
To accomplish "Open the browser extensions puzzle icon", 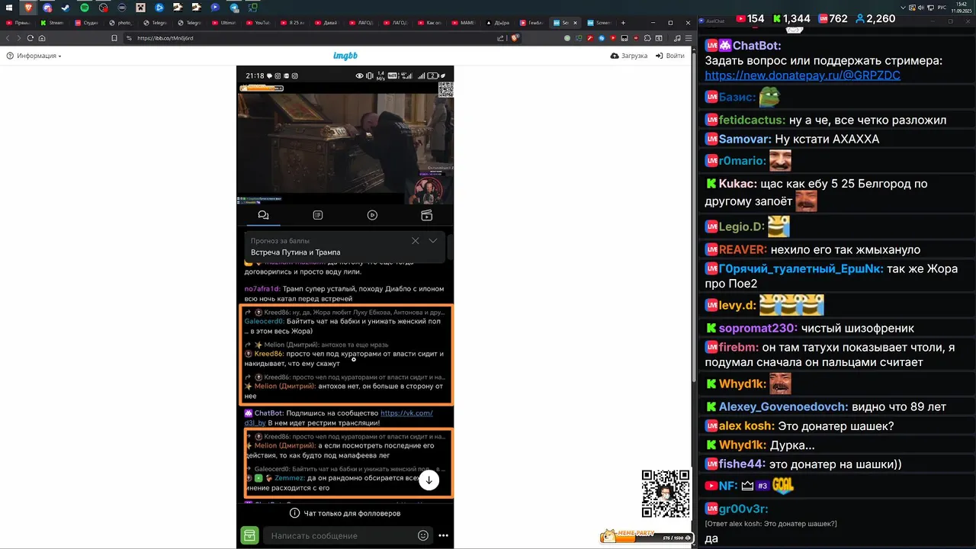I will point(647,38).
